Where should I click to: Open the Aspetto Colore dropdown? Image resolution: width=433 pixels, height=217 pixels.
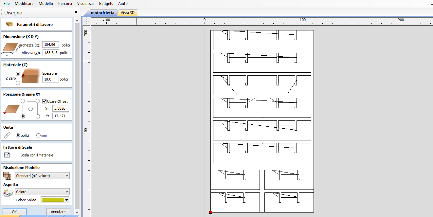(42, 192)
